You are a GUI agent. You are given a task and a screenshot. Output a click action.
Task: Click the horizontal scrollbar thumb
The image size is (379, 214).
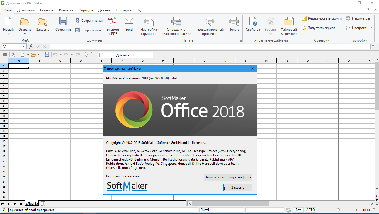click(x=230, y=204)
